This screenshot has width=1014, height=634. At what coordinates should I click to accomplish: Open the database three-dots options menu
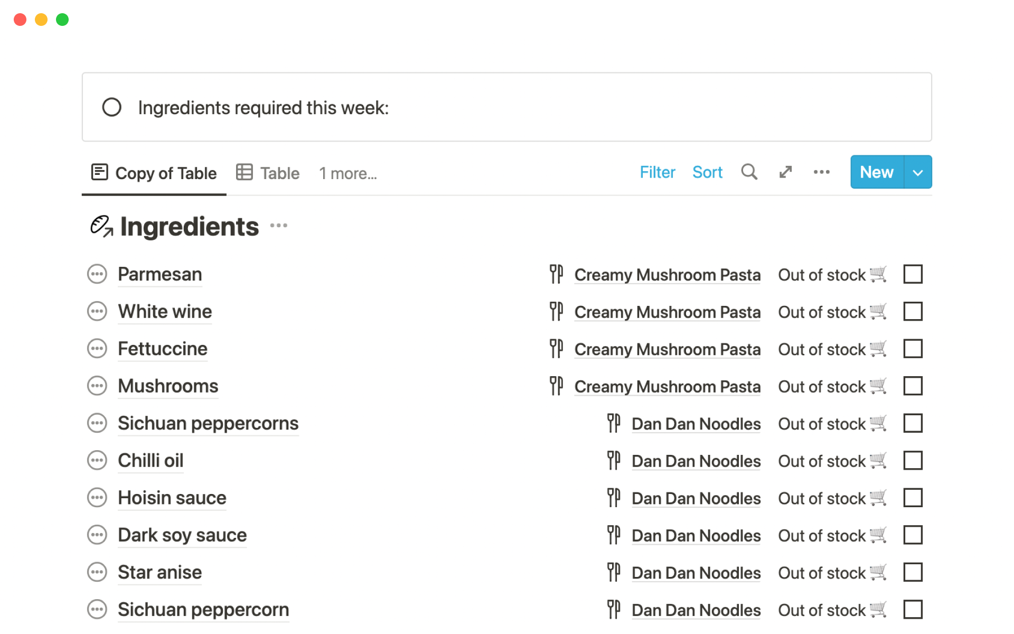[821, 172]
